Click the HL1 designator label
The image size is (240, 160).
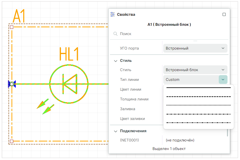click(x=69, y=54)
